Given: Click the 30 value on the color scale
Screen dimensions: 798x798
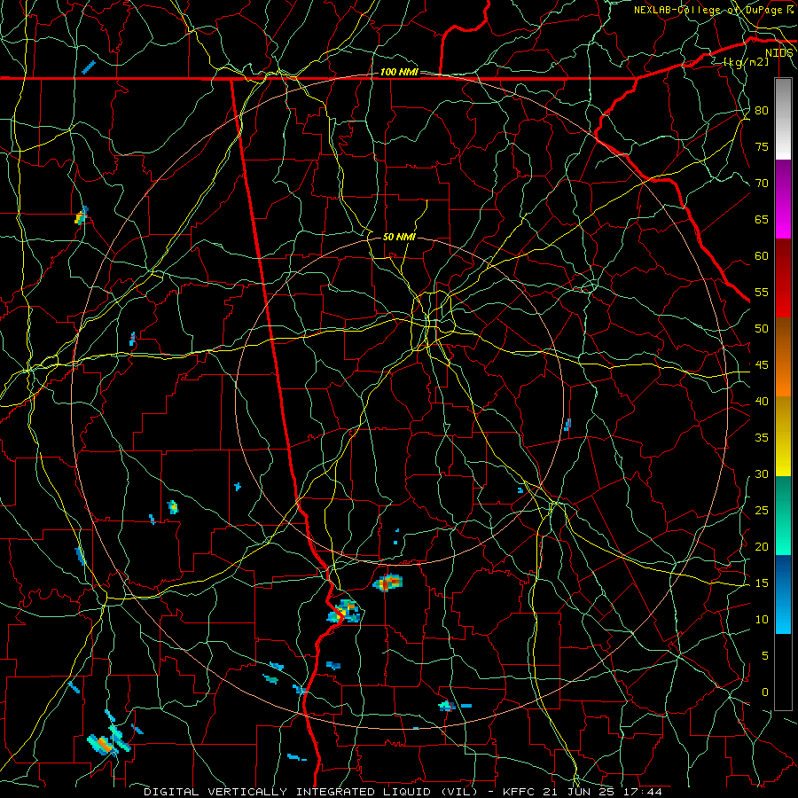Looking at the screenshot, I should [x=762, y=474].
